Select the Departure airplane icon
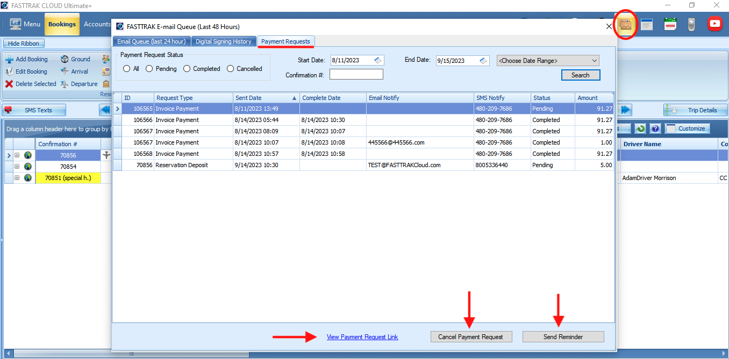The height and width of the screenshot is (359, 729). [x=65, y=84]
